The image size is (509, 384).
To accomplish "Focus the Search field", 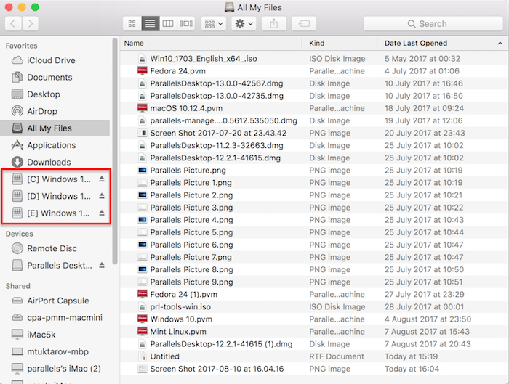I will pyautogui.click(x=433, y=24).
